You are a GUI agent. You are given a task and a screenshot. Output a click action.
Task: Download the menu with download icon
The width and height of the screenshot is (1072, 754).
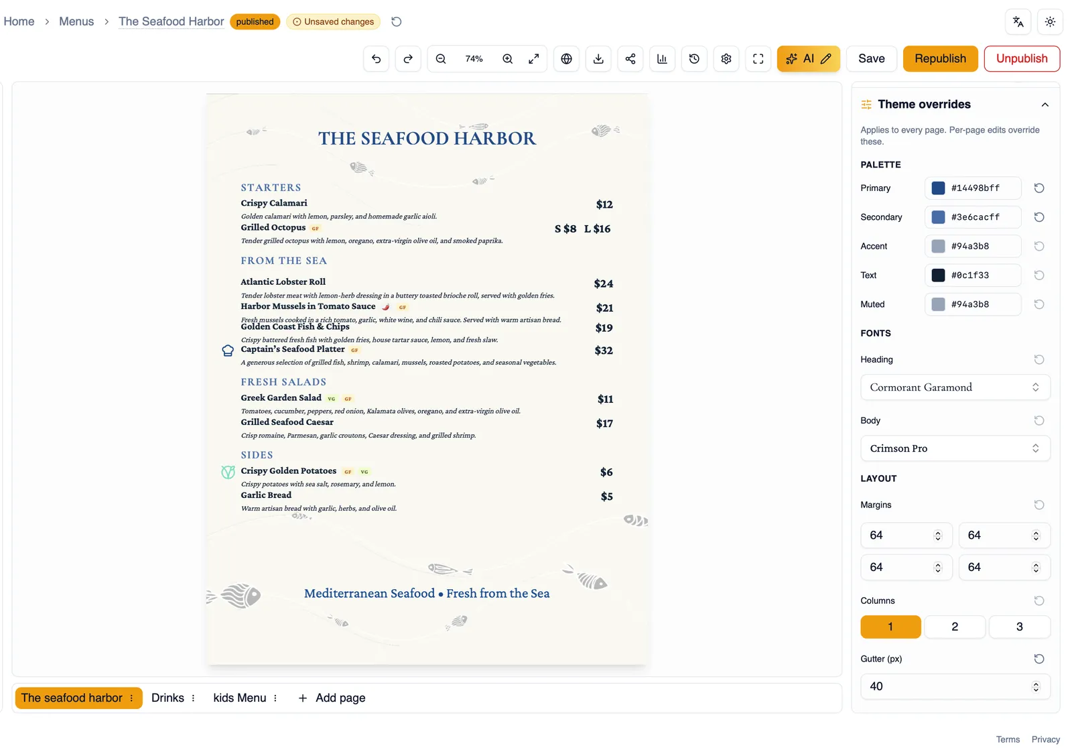[598, 59]
